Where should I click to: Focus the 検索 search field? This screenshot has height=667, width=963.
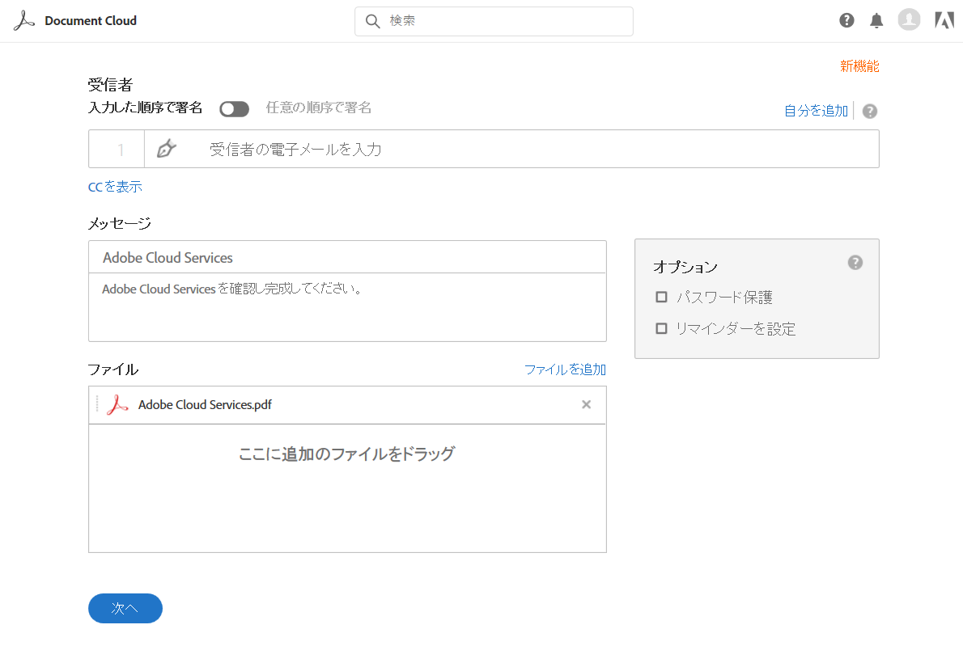494,22
